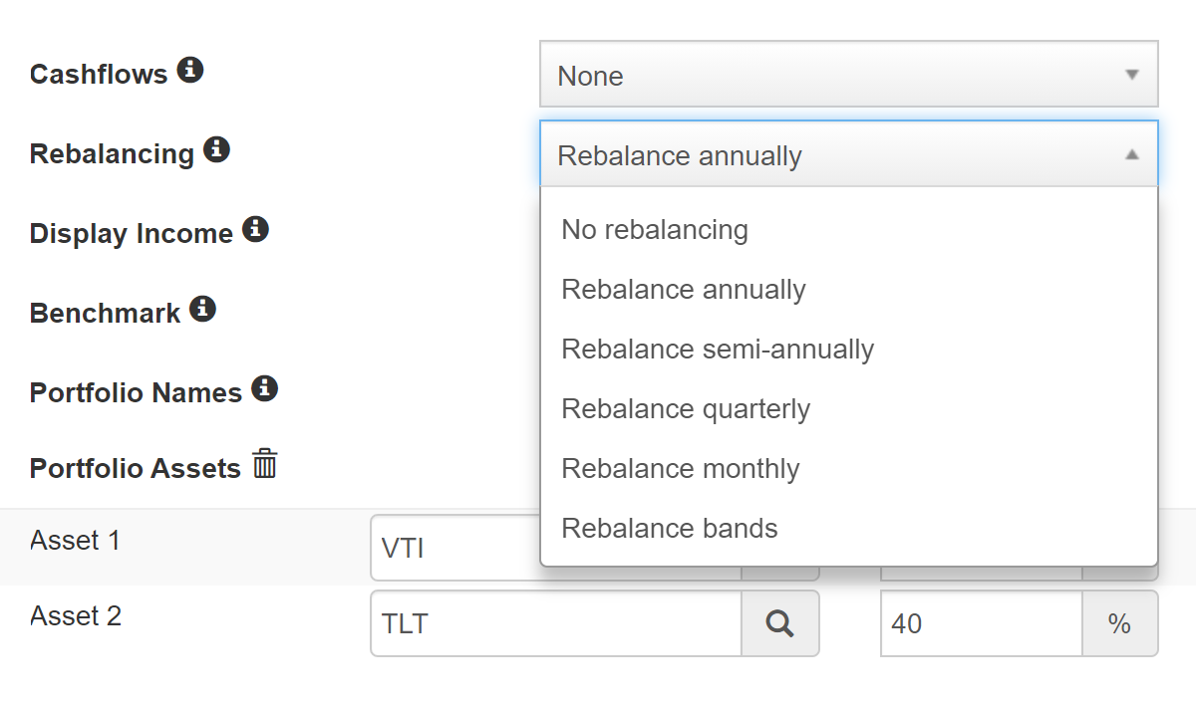1196x707 pixels.
Task: Click the info icon beside Benchmark
Action: click(202, 310)
